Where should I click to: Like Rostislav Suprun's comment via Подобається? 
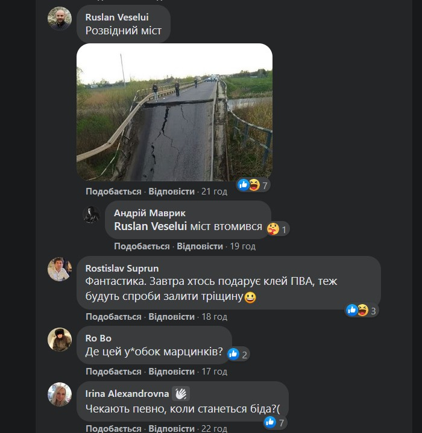pos(113,317)
